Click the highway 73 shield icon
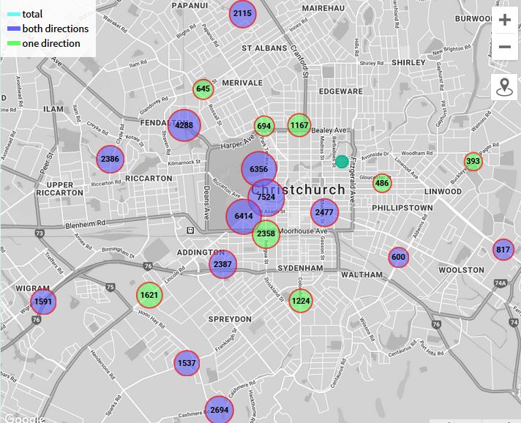 [40, 233]
